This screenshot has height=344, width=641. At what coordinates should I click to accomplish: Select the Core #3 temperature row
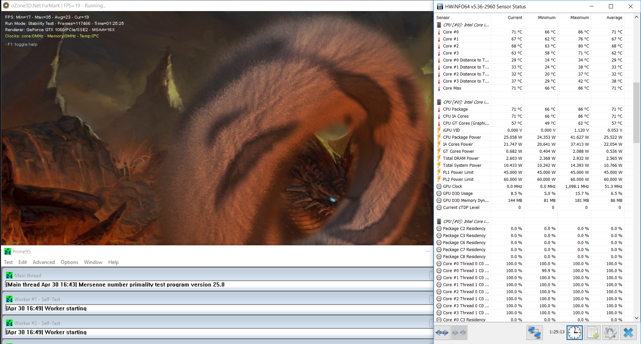[x=529, y=53]
